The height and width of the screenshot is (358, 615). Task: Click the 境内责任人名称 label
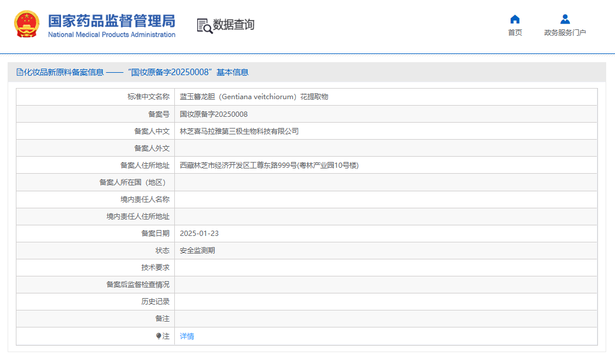145,200
